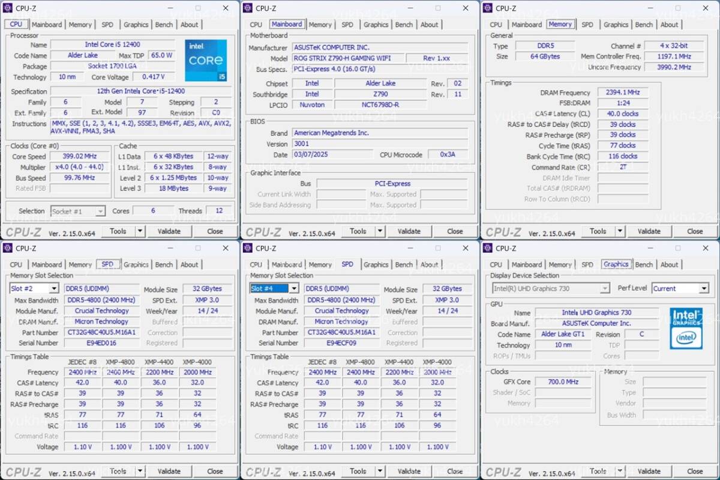720x480 pixels.
Task: Open the Intel UHD Graphics 730 device dropdown
Action: (x=605, y=289)
